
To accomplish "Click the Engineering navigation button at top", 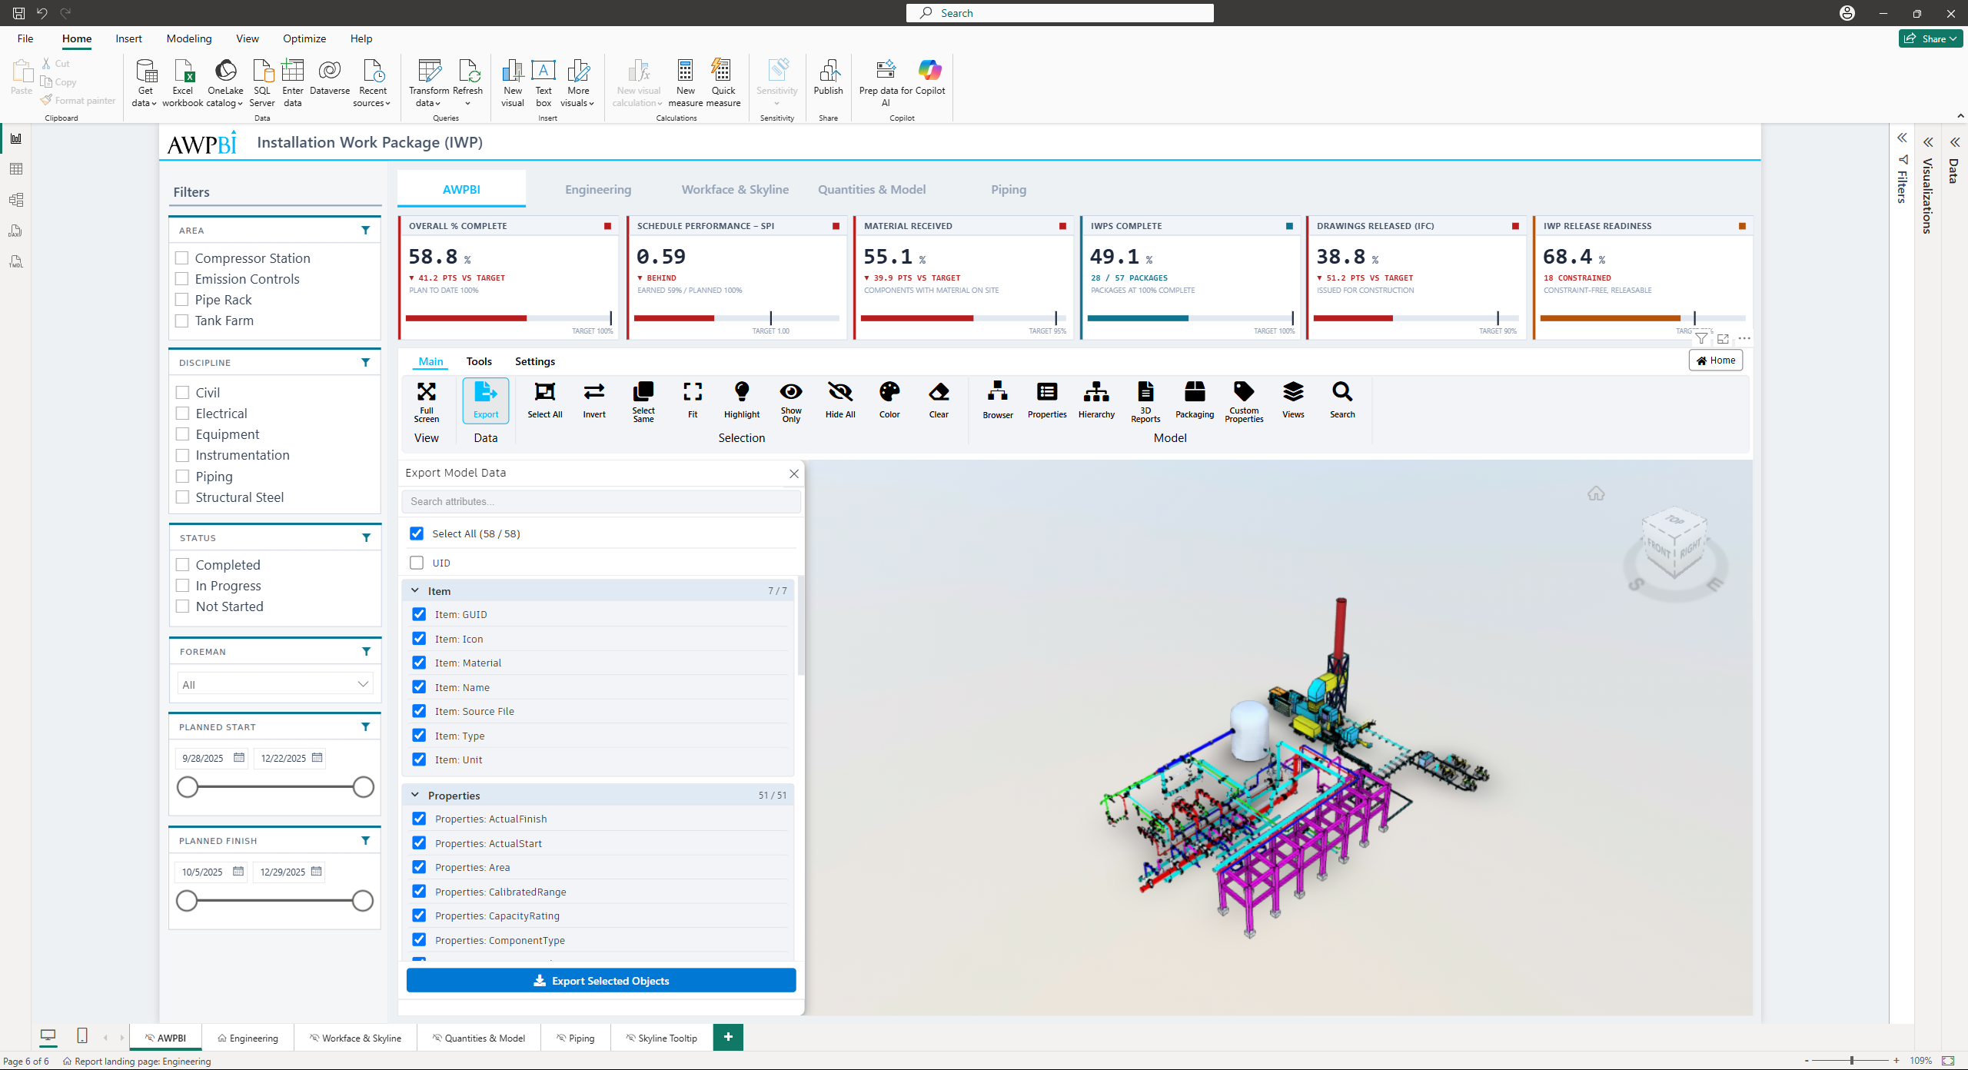I will 598,189.
